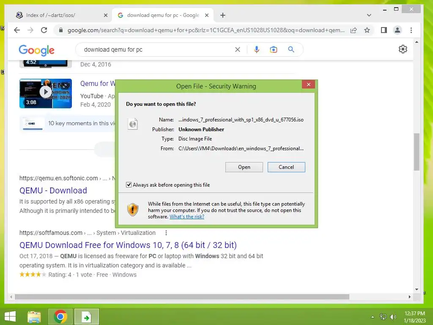The image size is (433, 325).
Task: Click the 'Unknown Publisher' text
Action: point(201,129)
